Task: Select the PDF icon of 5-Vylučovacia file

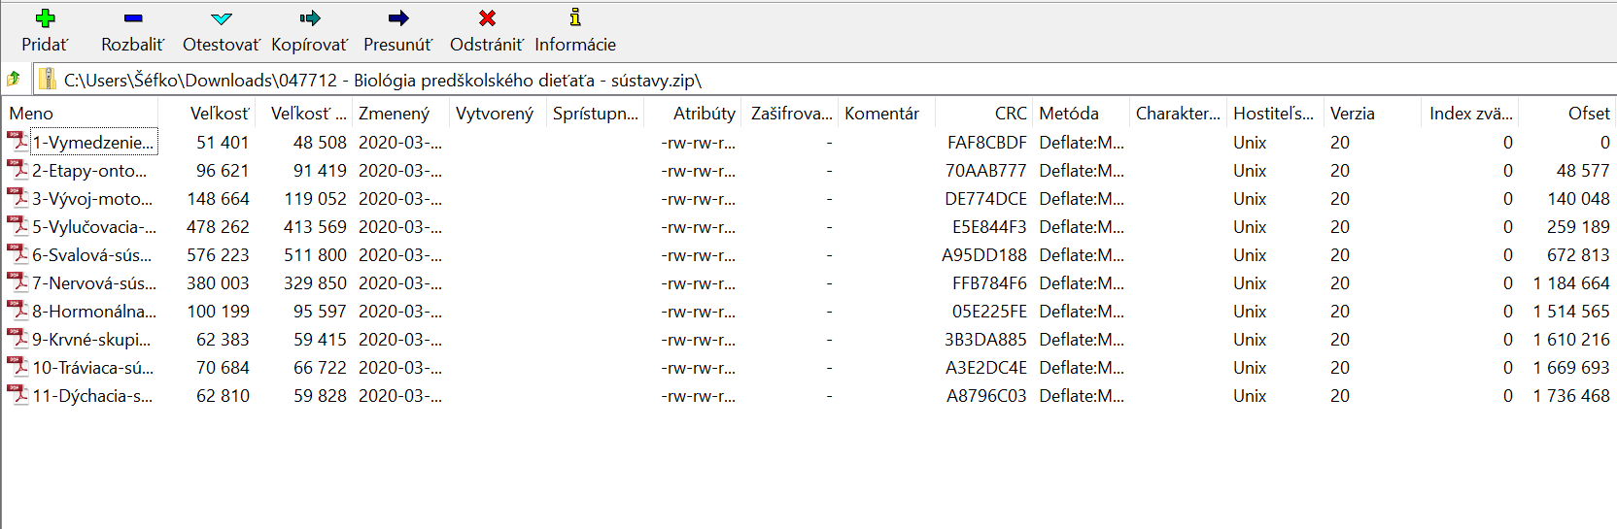Action: coord(17,226)
